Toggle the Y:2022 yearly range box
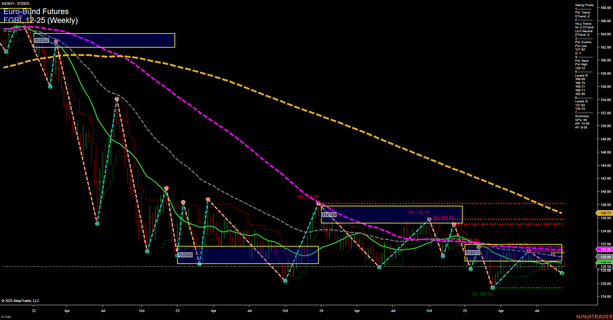This screenshot has width=613, height=320. click(x=41, y=40)
